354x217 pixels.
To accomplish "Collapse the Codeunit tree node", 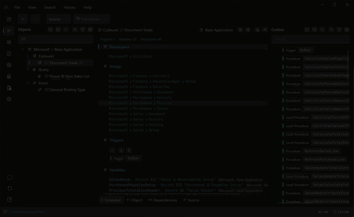I will [28, 56].
